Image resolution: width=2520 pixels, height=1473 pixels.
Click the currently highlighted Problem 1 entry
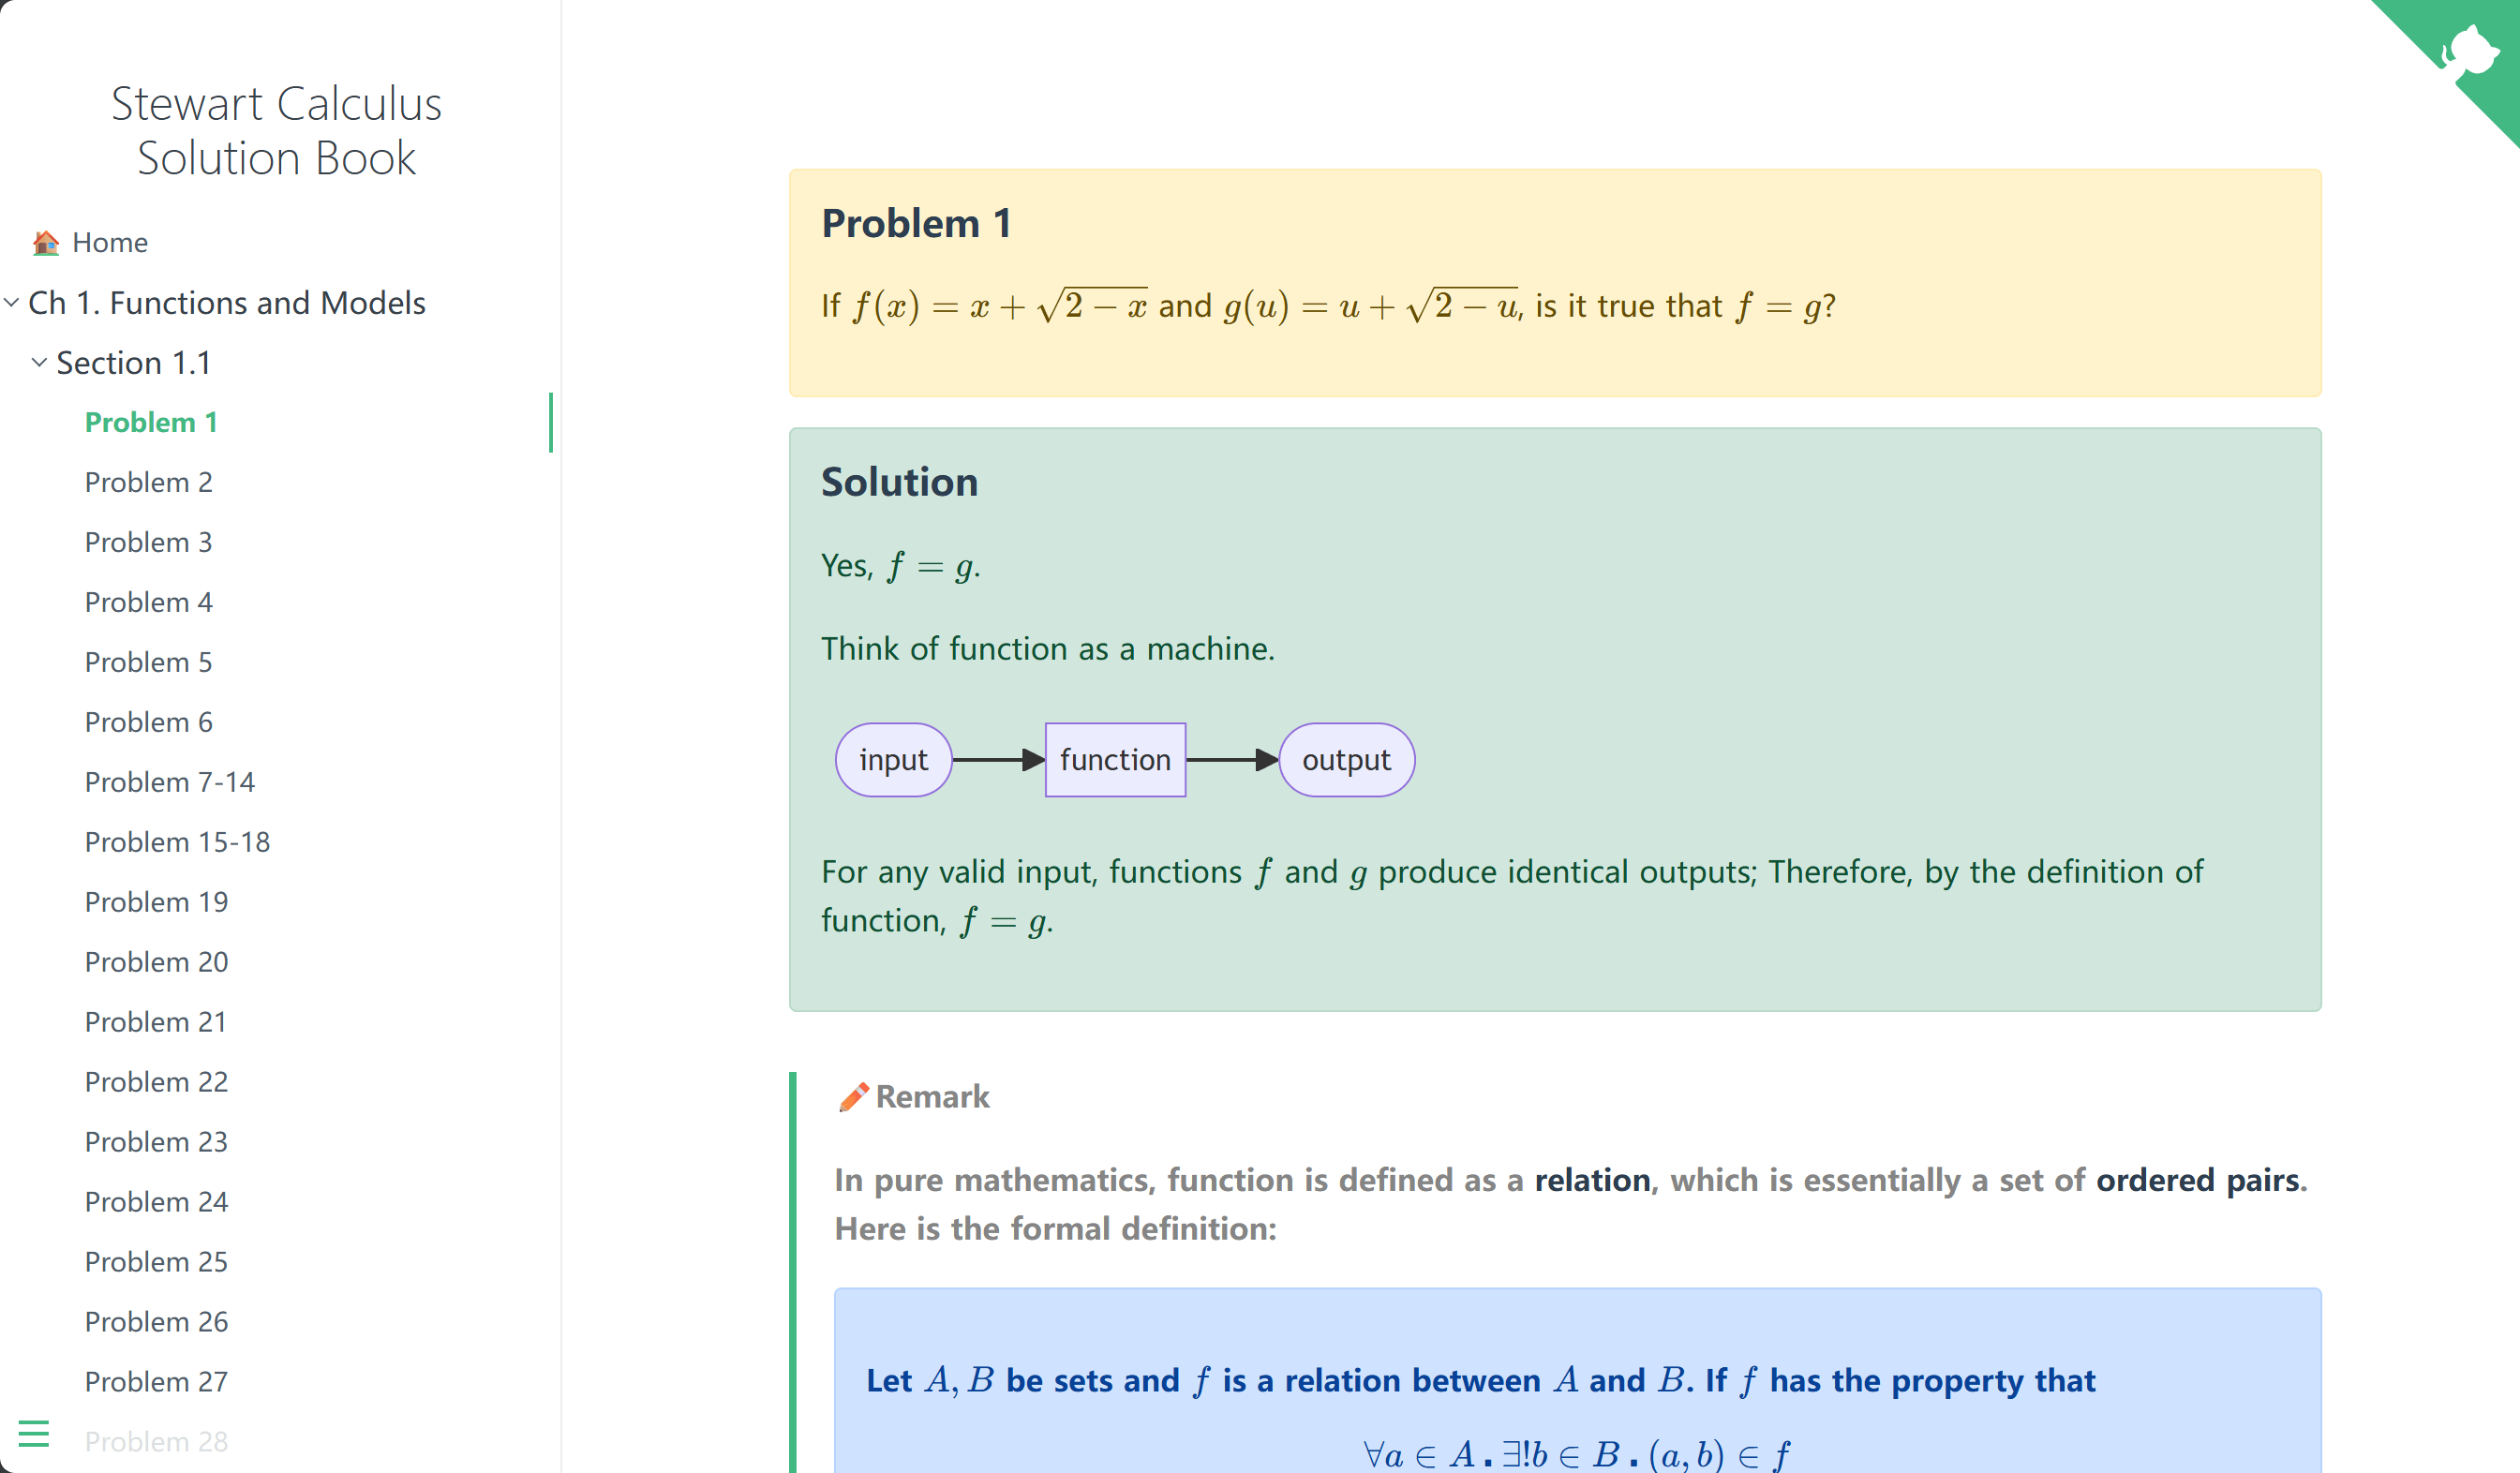(x=151, y=422)
